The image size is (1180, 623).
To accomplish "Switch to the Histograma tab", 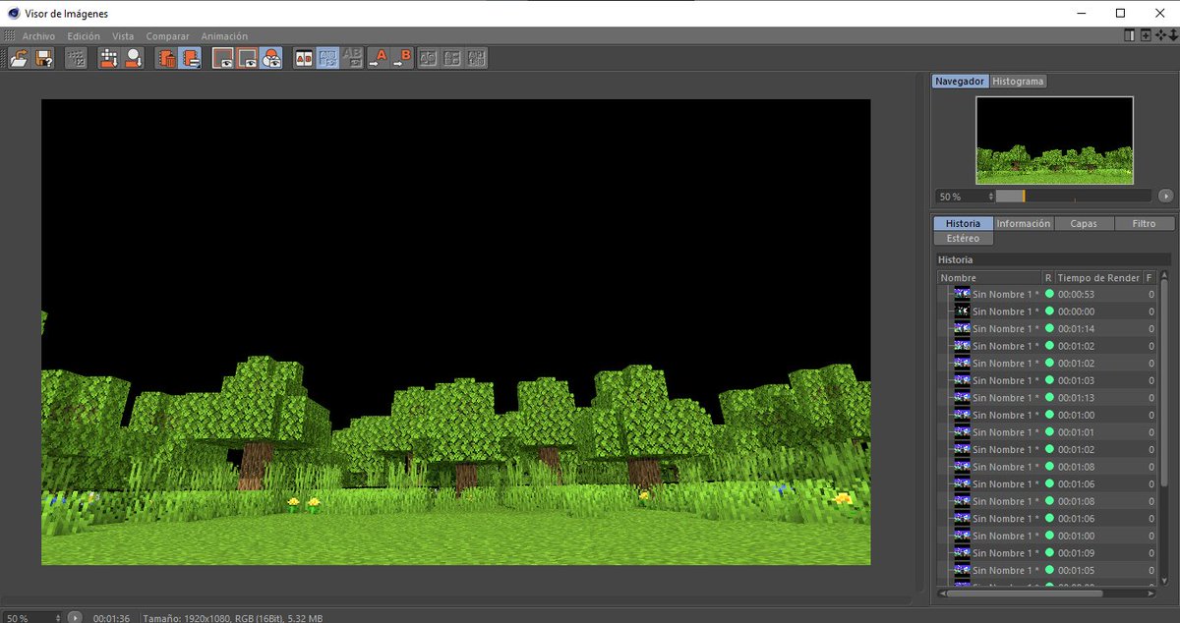I will click(x=1018, y=82).
